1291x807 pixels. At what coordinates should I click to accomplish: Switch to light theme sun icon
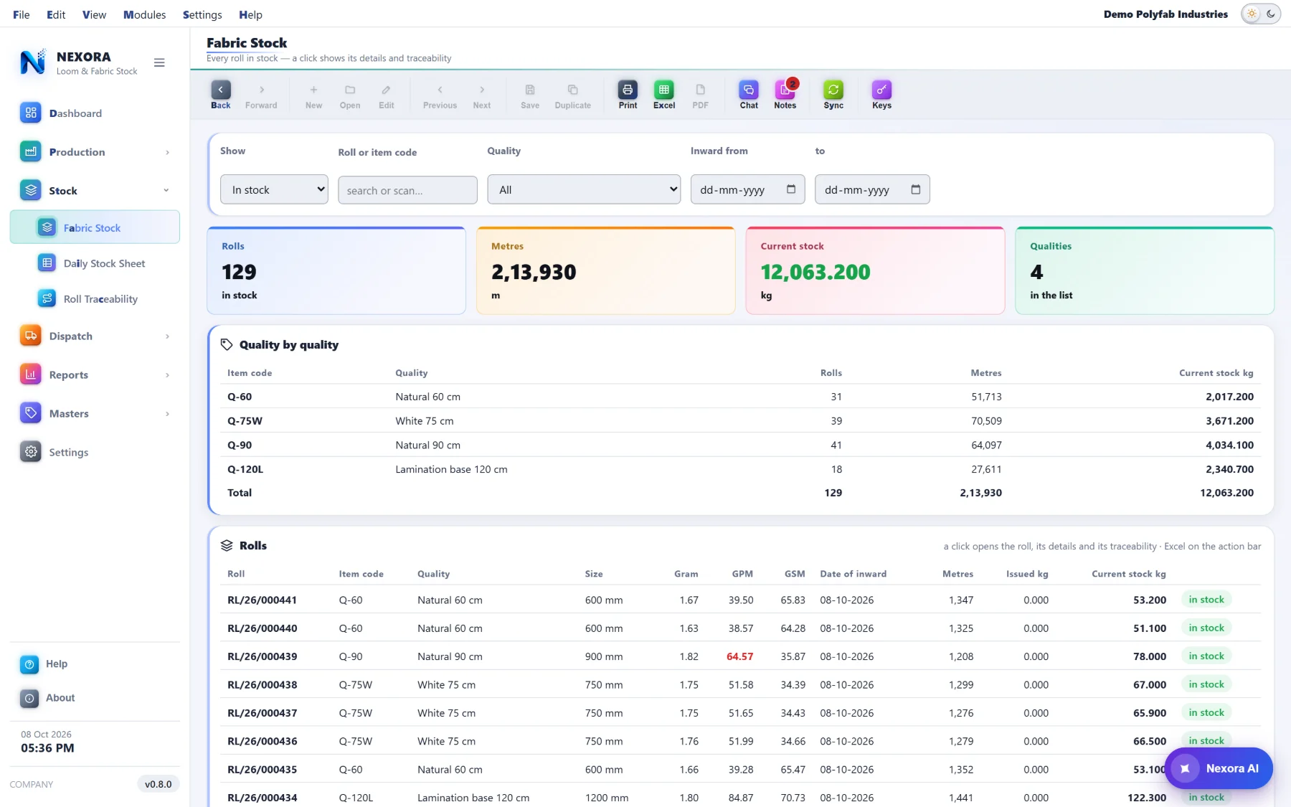click(x=1252, y=14)
